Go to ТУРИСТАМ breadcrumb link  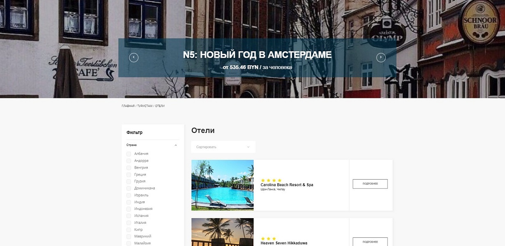coord(145,106)
